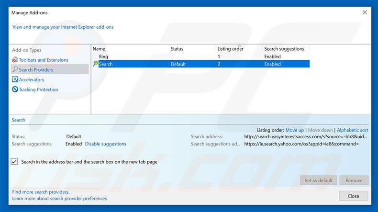Image resolution: width=378 pixels, height=212 pixels.
Task: Close the Manage Add-ons dialog with X
Action: [x=365, y=12]
